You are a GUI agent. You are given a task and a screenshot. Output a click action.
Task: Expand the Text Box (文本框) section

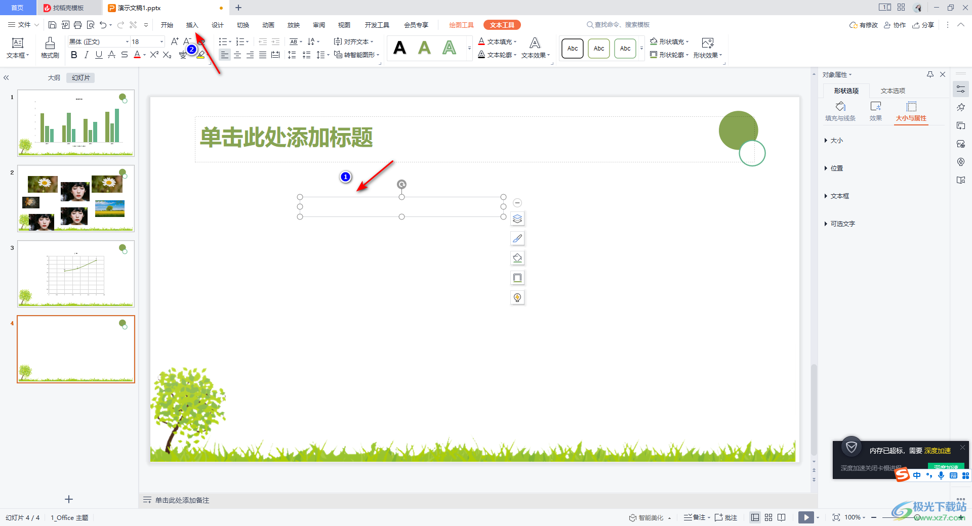point(837,196)
